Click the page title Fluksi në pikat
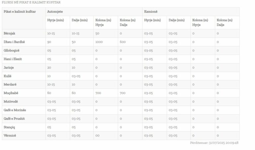The height and width of the screenshot is (150, 255). (31, 2)
